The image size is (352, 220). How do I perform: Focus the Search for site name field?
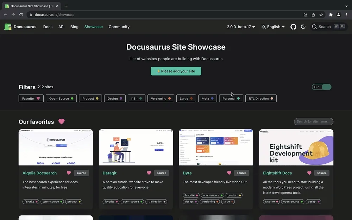coord(313,121)
